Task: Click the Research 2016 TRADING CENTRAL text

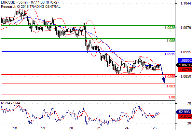Action: [31, 6]
